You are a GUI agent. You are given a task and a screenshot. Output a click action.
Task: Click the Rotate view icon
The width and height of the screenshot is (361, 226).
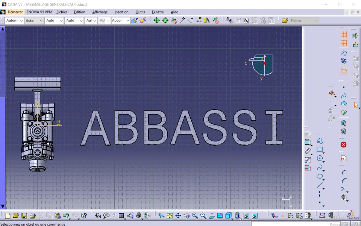point(187,215)
